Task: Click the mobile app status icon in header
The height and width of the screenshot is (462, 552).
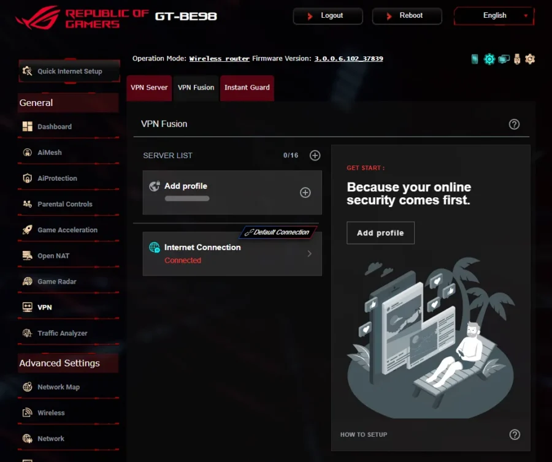Action: (475, 59)
